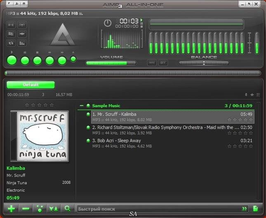Click the spectrum visualization display

pos(122,39)
